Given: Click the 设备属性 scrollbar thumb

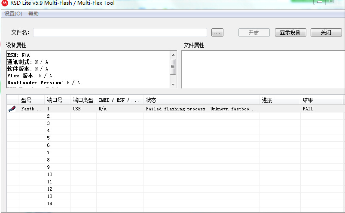Looking at the screenshot, I should [173, 67].
